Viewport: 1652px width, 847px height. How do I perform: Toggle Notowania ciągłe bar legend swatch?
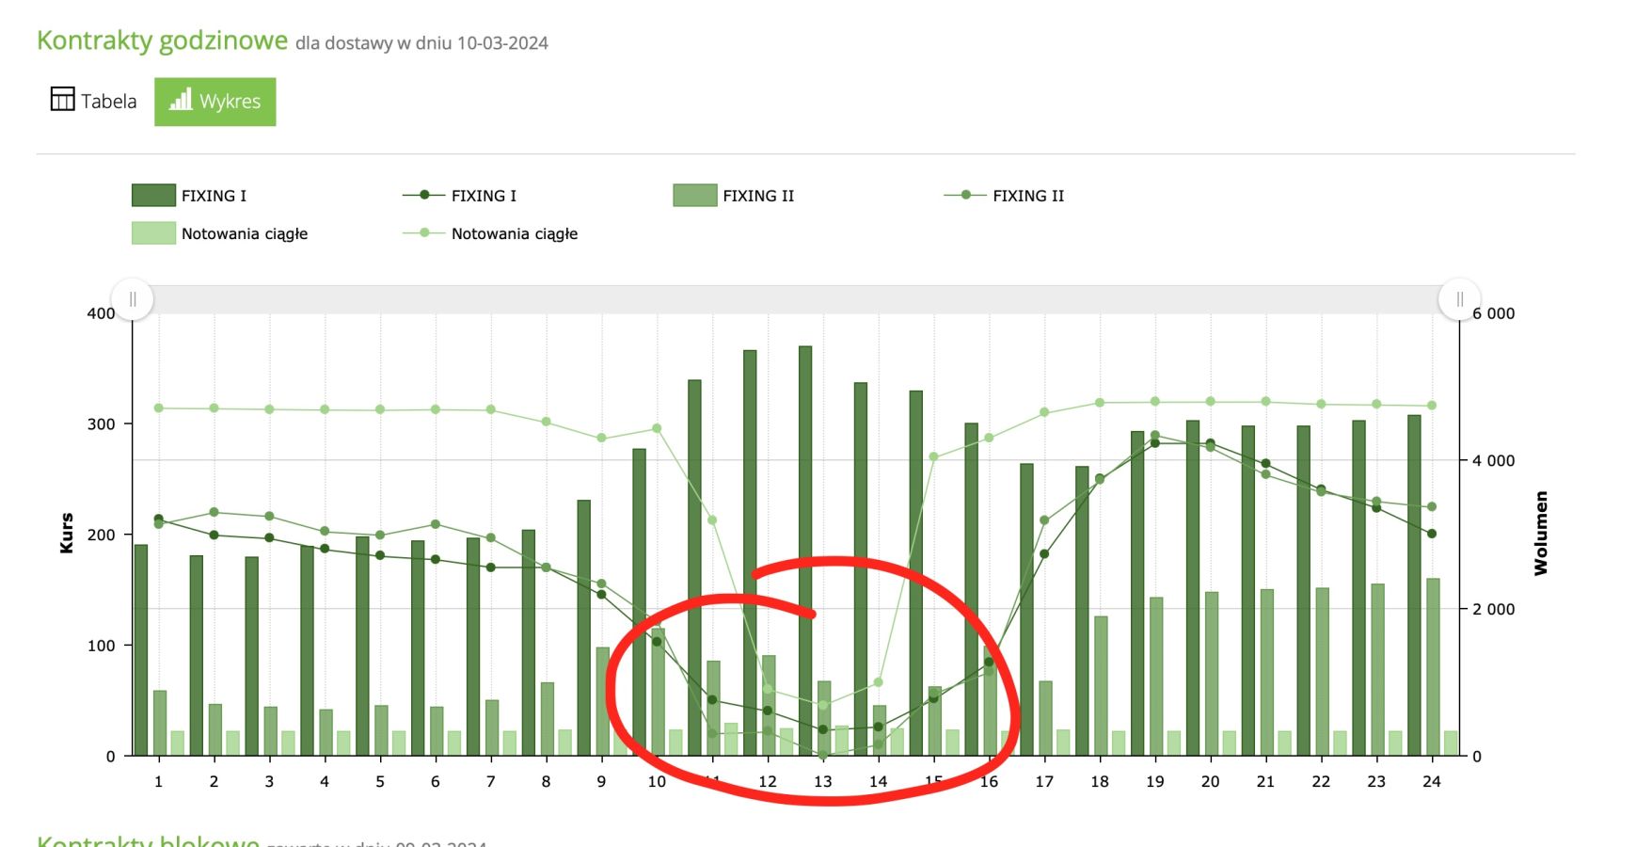point(153,232)
